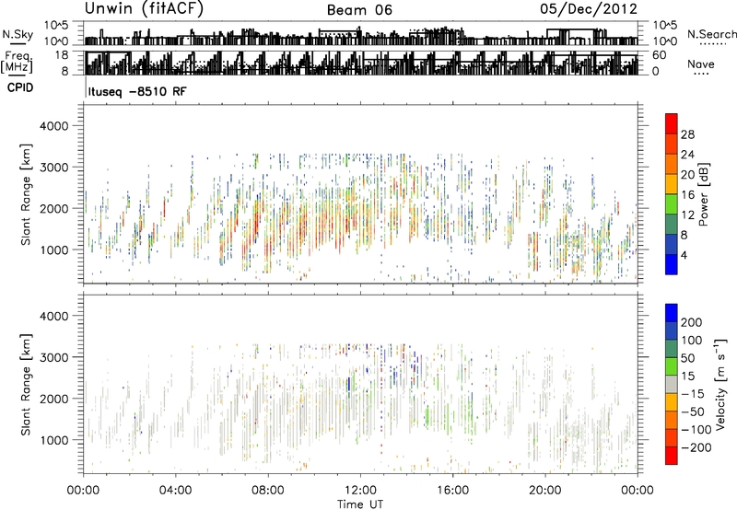This screenshot has height=510, width=737.
Task: Select the 'Nave' legend label
Action: [x=701, y=64]
